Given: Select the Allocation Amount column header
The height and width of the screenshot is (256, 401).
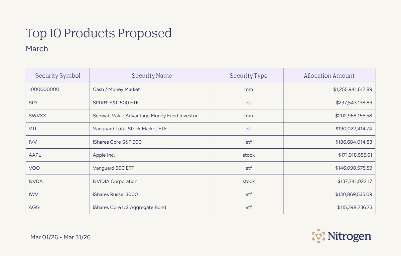Looking at the screenshot, I should click(x=329, y=76).
